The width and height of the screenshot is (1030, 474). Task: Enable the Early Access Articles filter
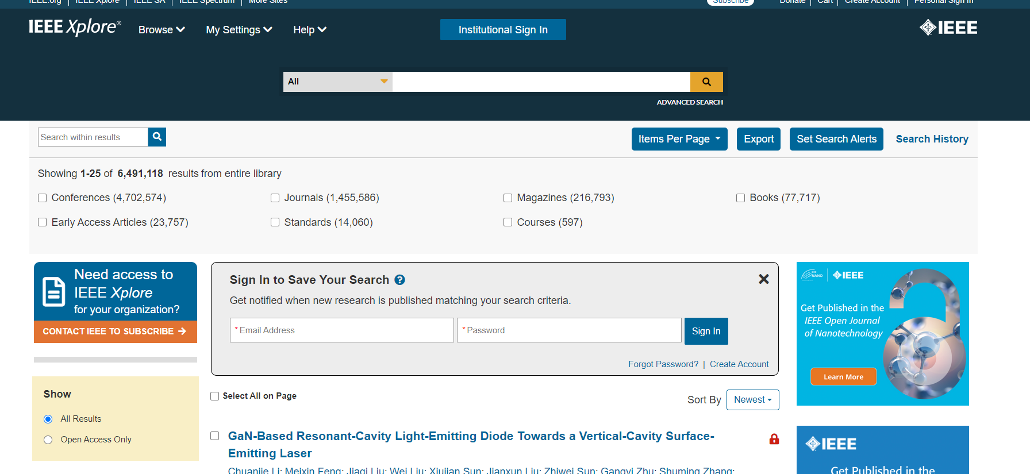(42, 222)
